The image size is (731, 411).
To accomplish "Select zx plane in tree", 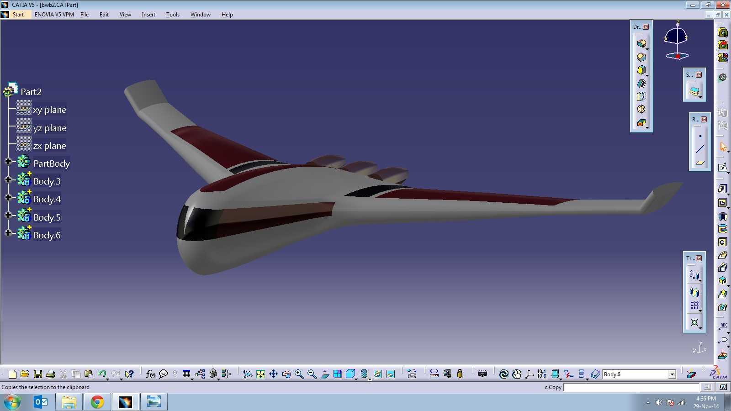I will (x=49, y=146).
